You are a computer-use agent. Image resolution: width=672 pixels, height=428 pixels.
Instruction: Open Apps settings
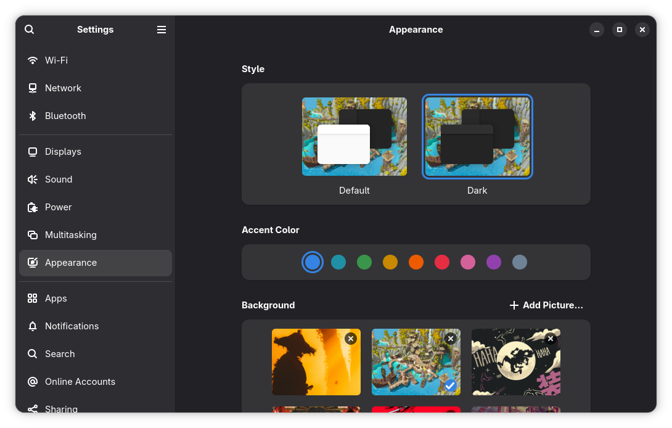(96, 298)
